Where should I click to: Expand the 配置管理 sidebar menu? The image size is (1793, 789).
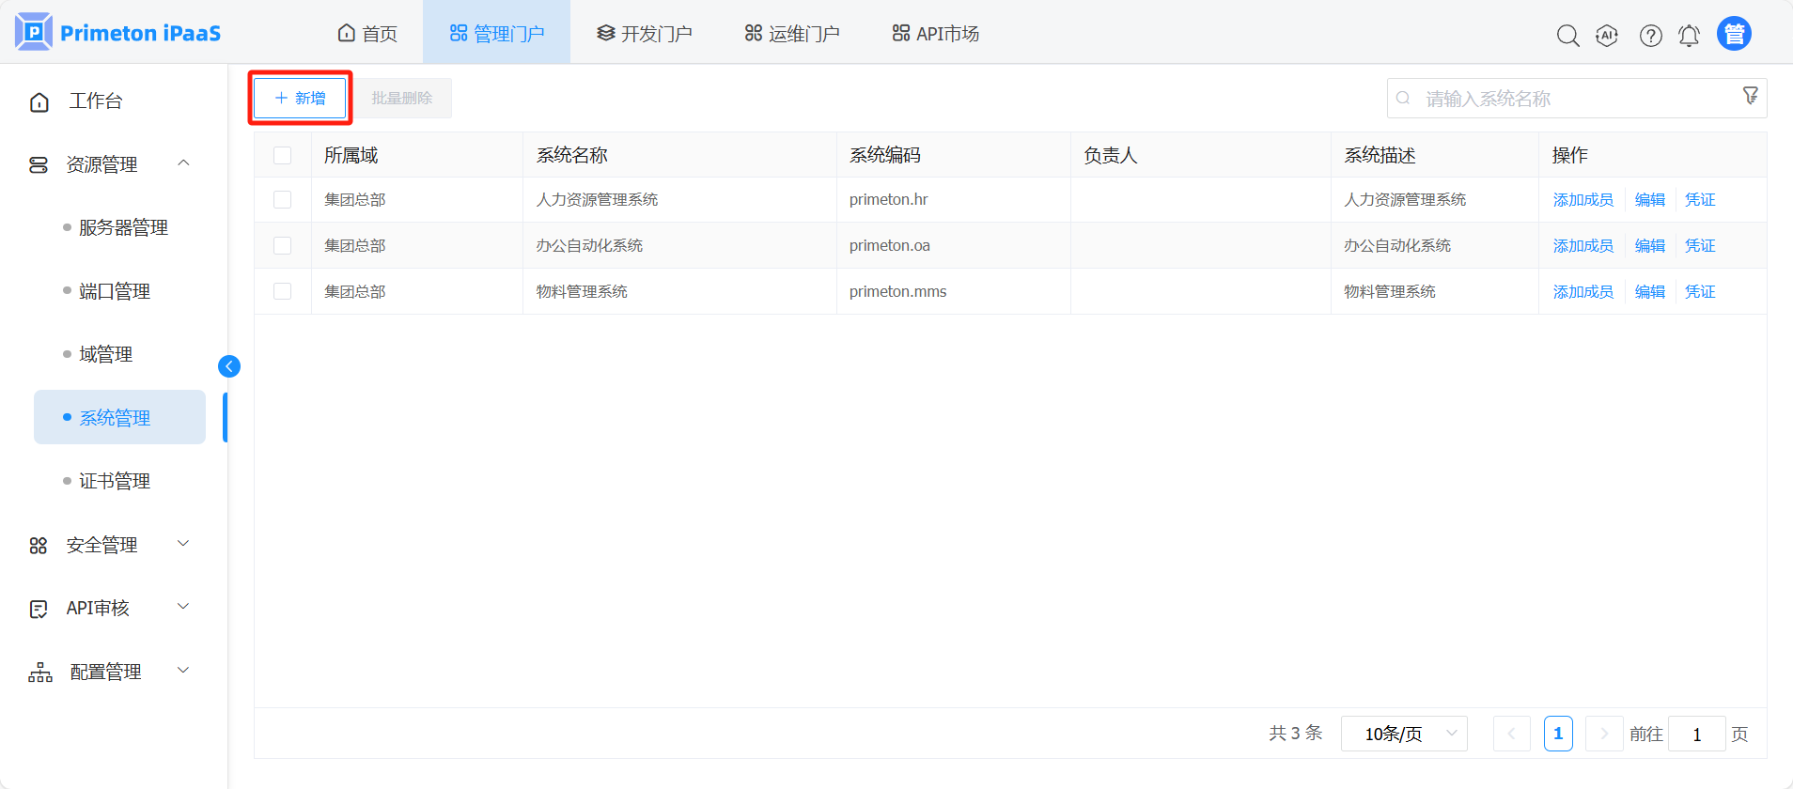click(111, 672)
